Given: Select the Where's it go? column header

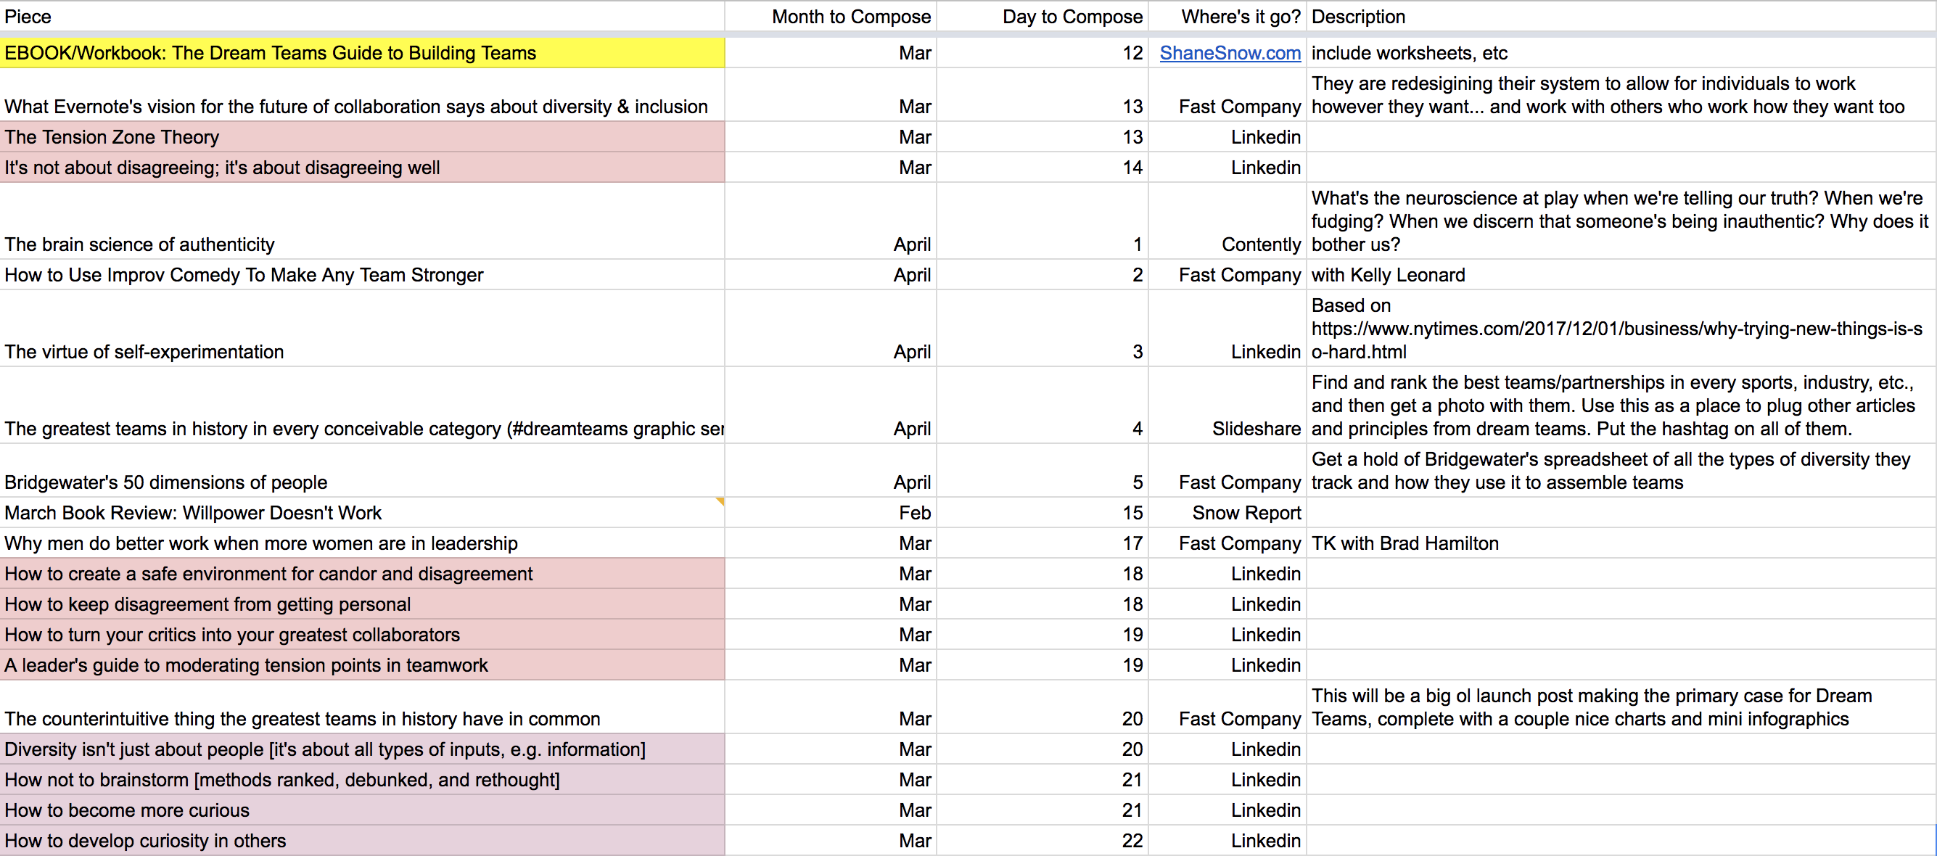Looking at the screenshot, I should [1240, 16].
